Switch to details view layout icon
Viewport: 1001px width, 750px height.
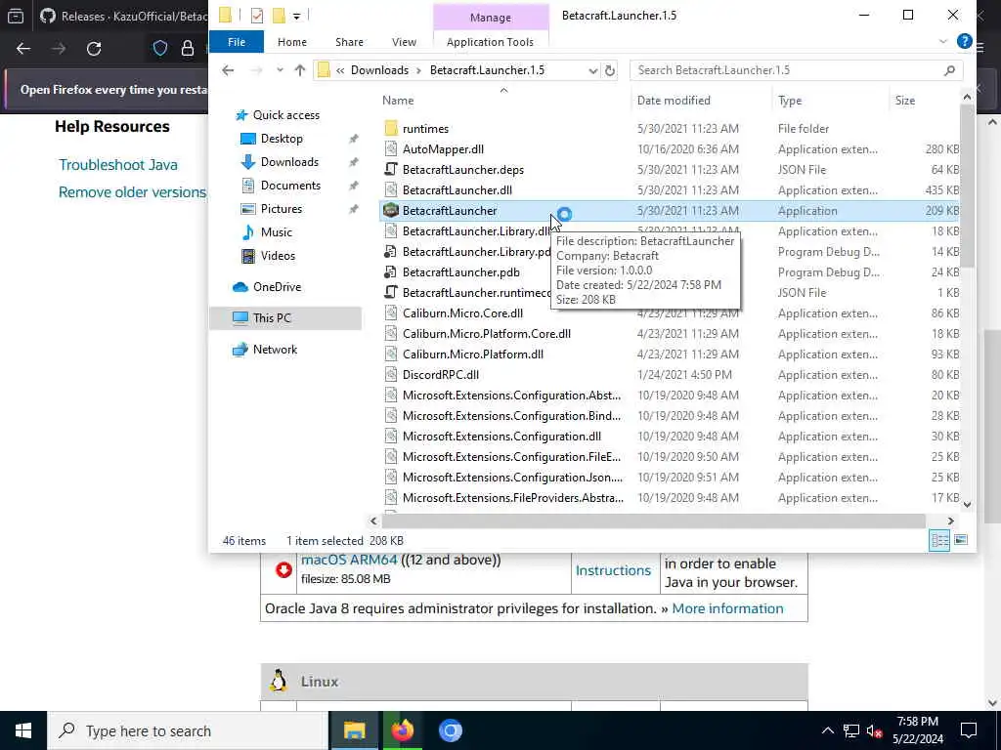[x=939, y=540]
